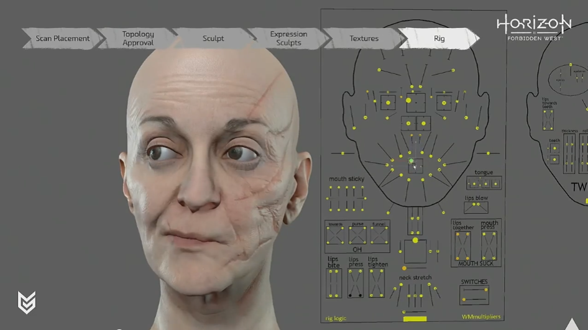Image resolution: width=588 pixels, height=330 pixels.
Task: Select left handle in the throat box
Action: pyautogui.click(x=412, y=218)
